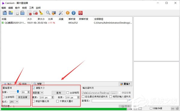Click the grayed 取消 cancel button
The height and width of the screenshot is (111, 180).
pyautogui.click(x=125, y=106)
